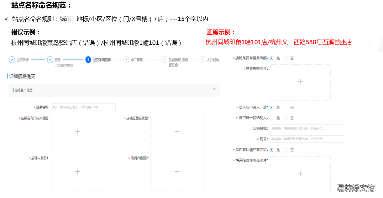Select 否 for 是否有快递经营许可
Screen dimensions: 383x198
pyautogui.click(x=286, y=150)
